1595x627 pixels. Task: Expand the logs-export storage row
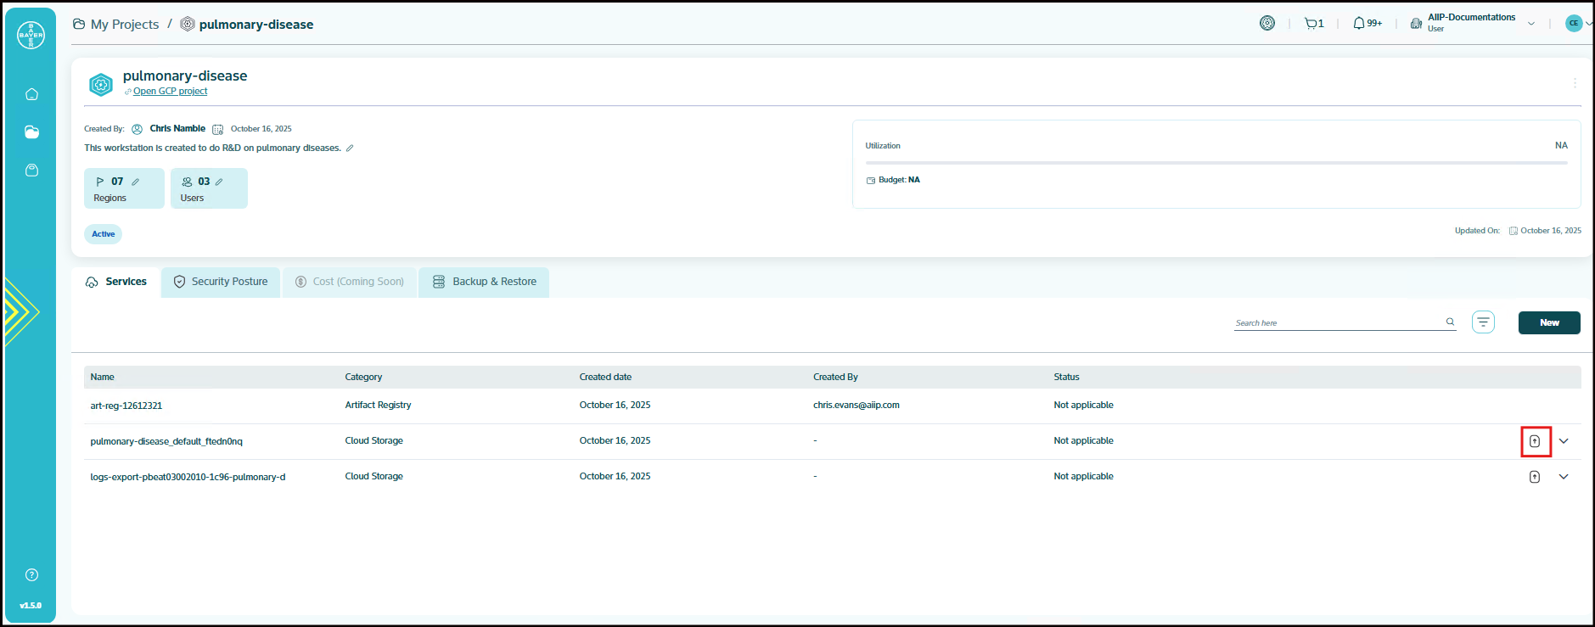click(x=1564, y=477)
